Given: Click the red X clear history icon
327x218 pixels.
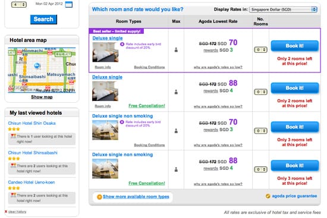Looking at the screenshot, I should click(x=6, y=211).
